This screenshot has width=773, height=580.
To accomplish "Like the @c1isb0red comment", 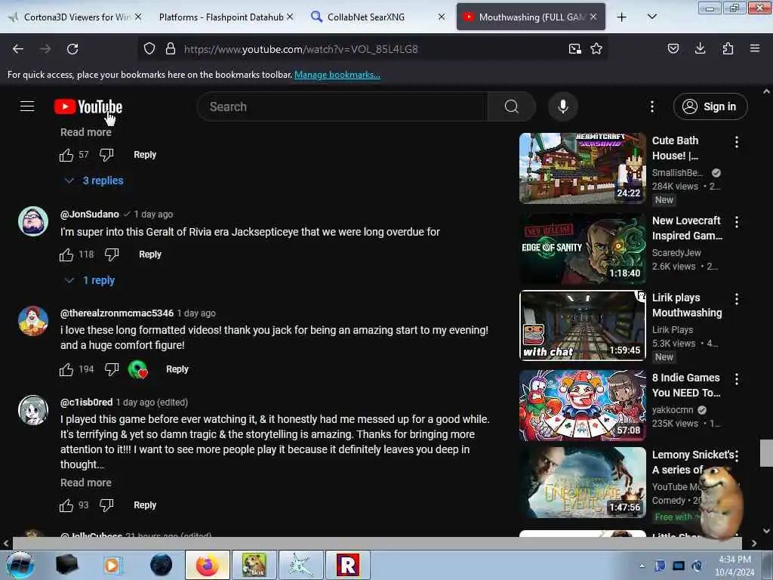I will (x=66, y=505).
